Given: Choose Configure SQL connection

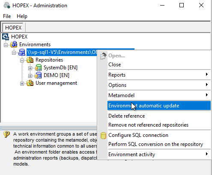Looking at the screenshot, I should point(159,135).
